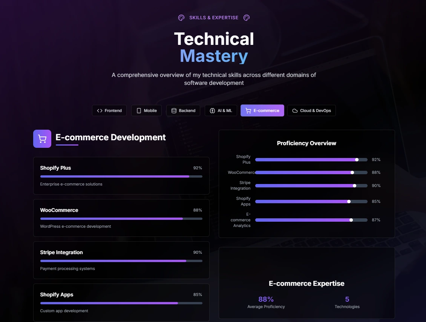The width and height of the screenshot is (426, 322).
Task: Click the Shopify Apps skill progress bar
Action: pyautogui.click(x=121, y=303)
